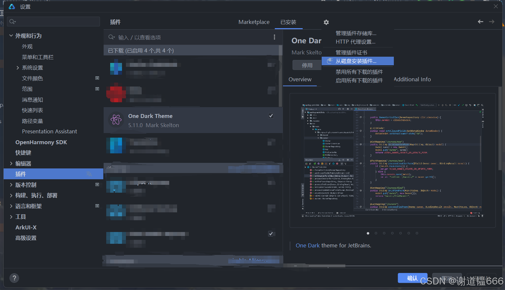Click the 文件颜色 project-level indicator icon

tap(97, 78)
